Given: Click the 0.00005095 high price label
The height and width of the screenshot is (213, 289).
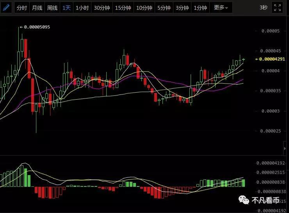Looking at the screenshot, I should tap(37, 27).
